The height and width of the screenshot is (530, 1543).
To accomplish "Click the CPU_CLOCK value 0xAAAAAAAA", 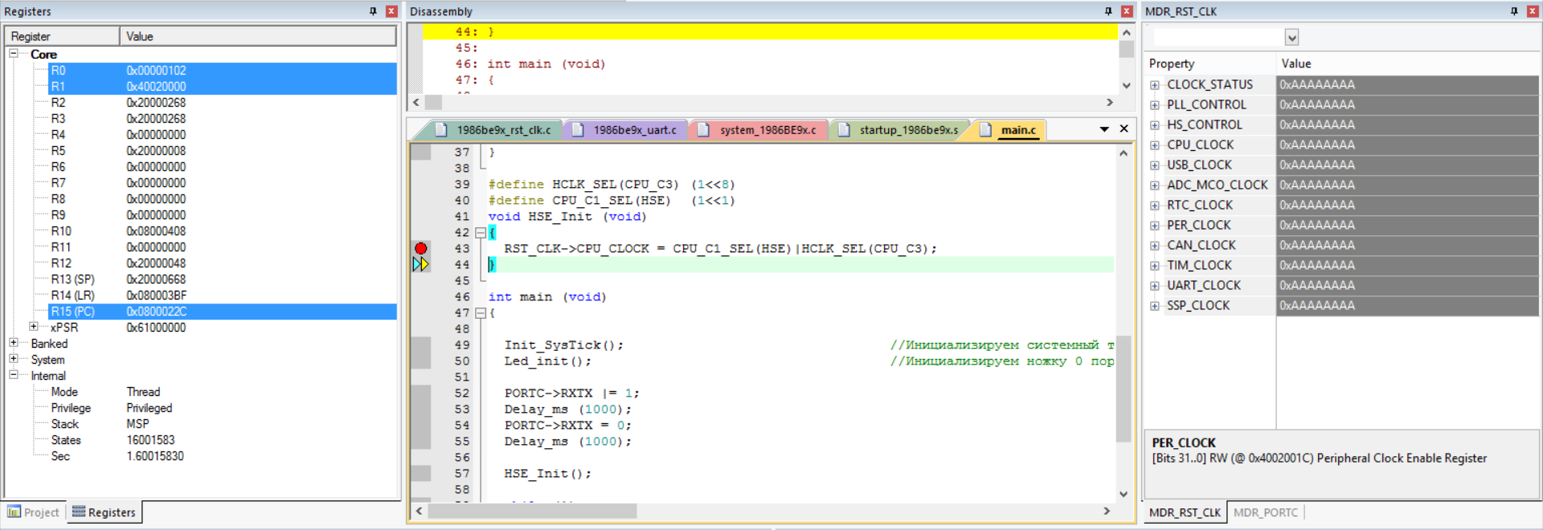I will coord(1317,145).
